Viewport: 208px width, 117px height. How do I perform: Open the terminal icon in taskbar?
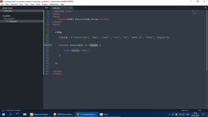pos(18,114)
